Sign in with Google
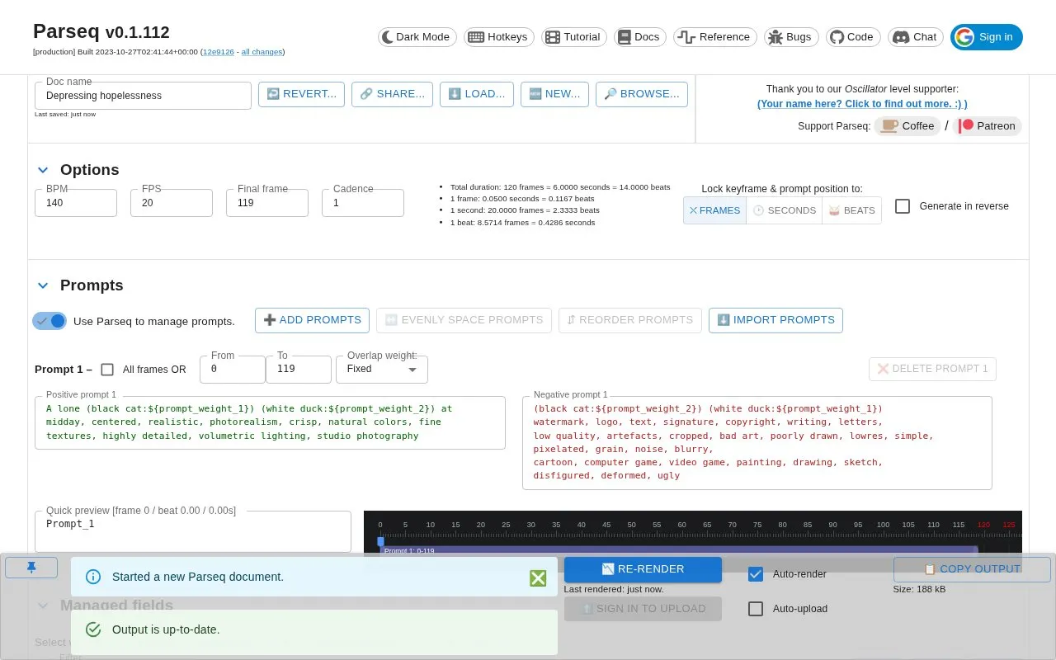The image size is (1056, 660). pyautogui.click(x=987, y=37)
